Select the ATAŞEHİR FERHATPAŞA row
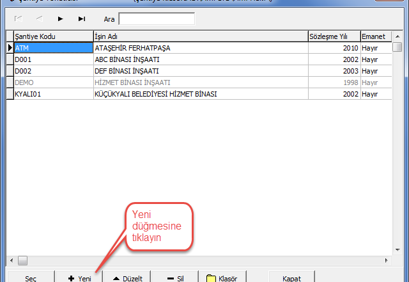The height and width of the screenshot is (282, 409). 199,48
